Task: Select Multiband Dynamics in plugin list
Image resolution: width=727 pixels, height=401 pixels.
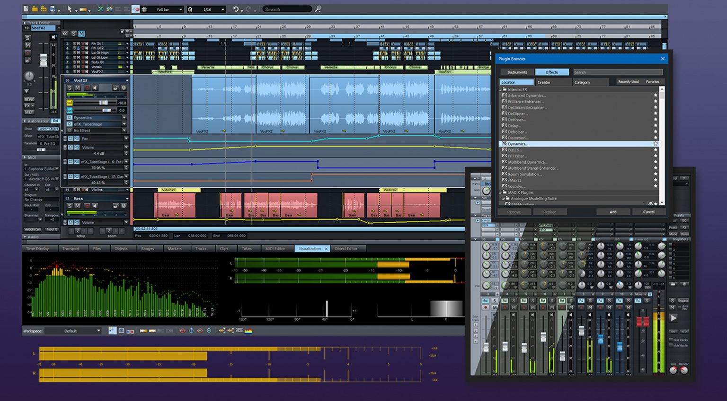Action: (528, 162)
